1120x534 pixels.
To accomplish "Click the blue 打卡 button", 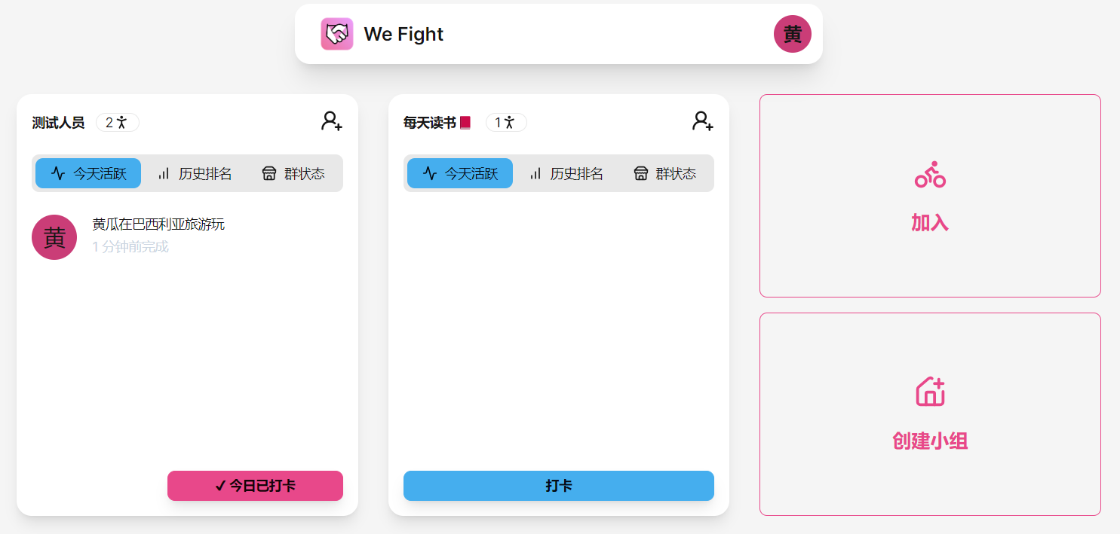I will tap(559, 486).
